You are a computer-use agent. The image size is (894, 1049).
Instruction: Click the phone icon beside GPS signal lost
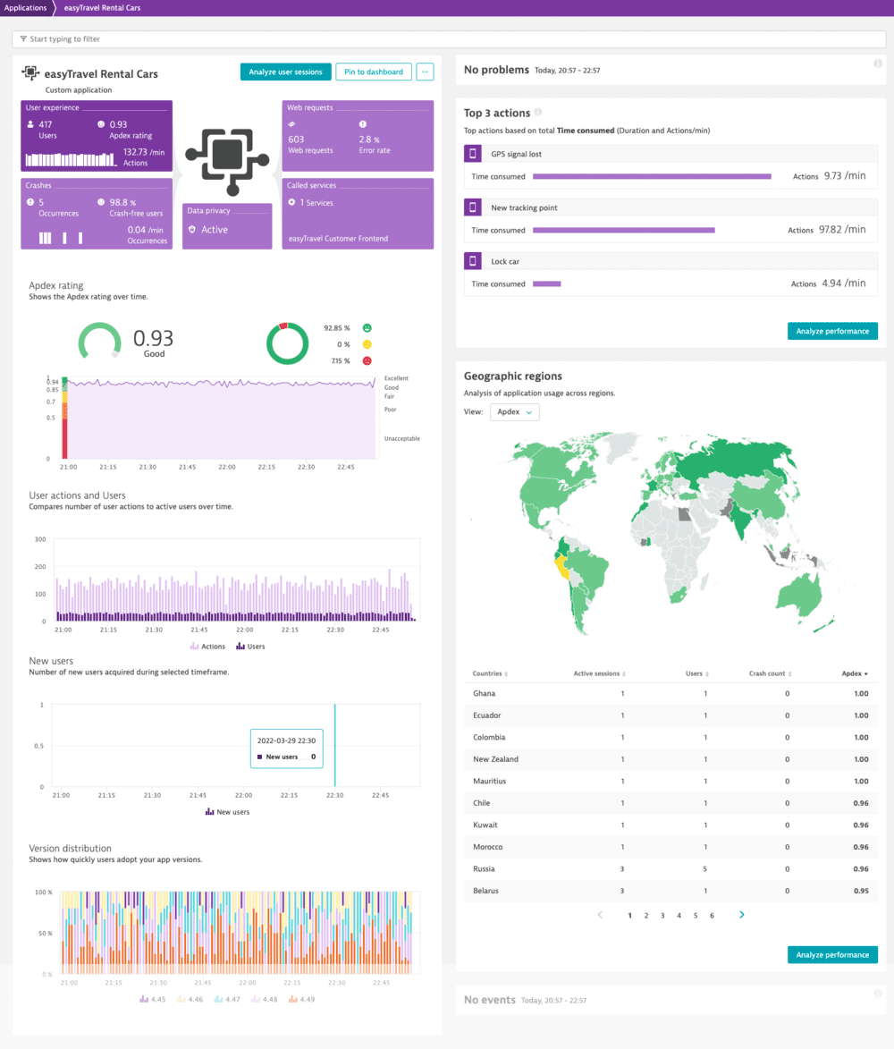tap(471, 152)
